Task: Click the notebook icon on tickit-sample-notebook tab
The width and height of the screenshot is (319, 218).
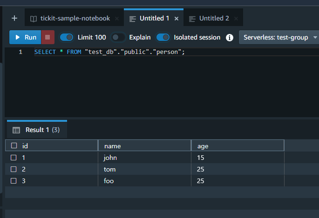Action: pos(33,19)
